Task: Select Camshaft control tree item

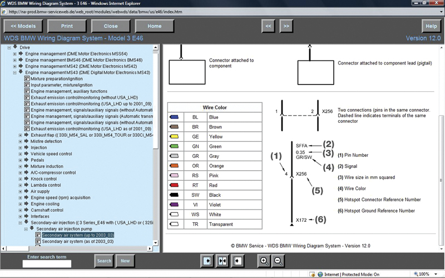Action: click(x=47, y=210)
